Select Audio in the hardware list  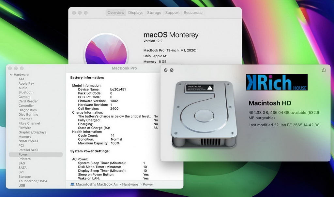[23, 88]
